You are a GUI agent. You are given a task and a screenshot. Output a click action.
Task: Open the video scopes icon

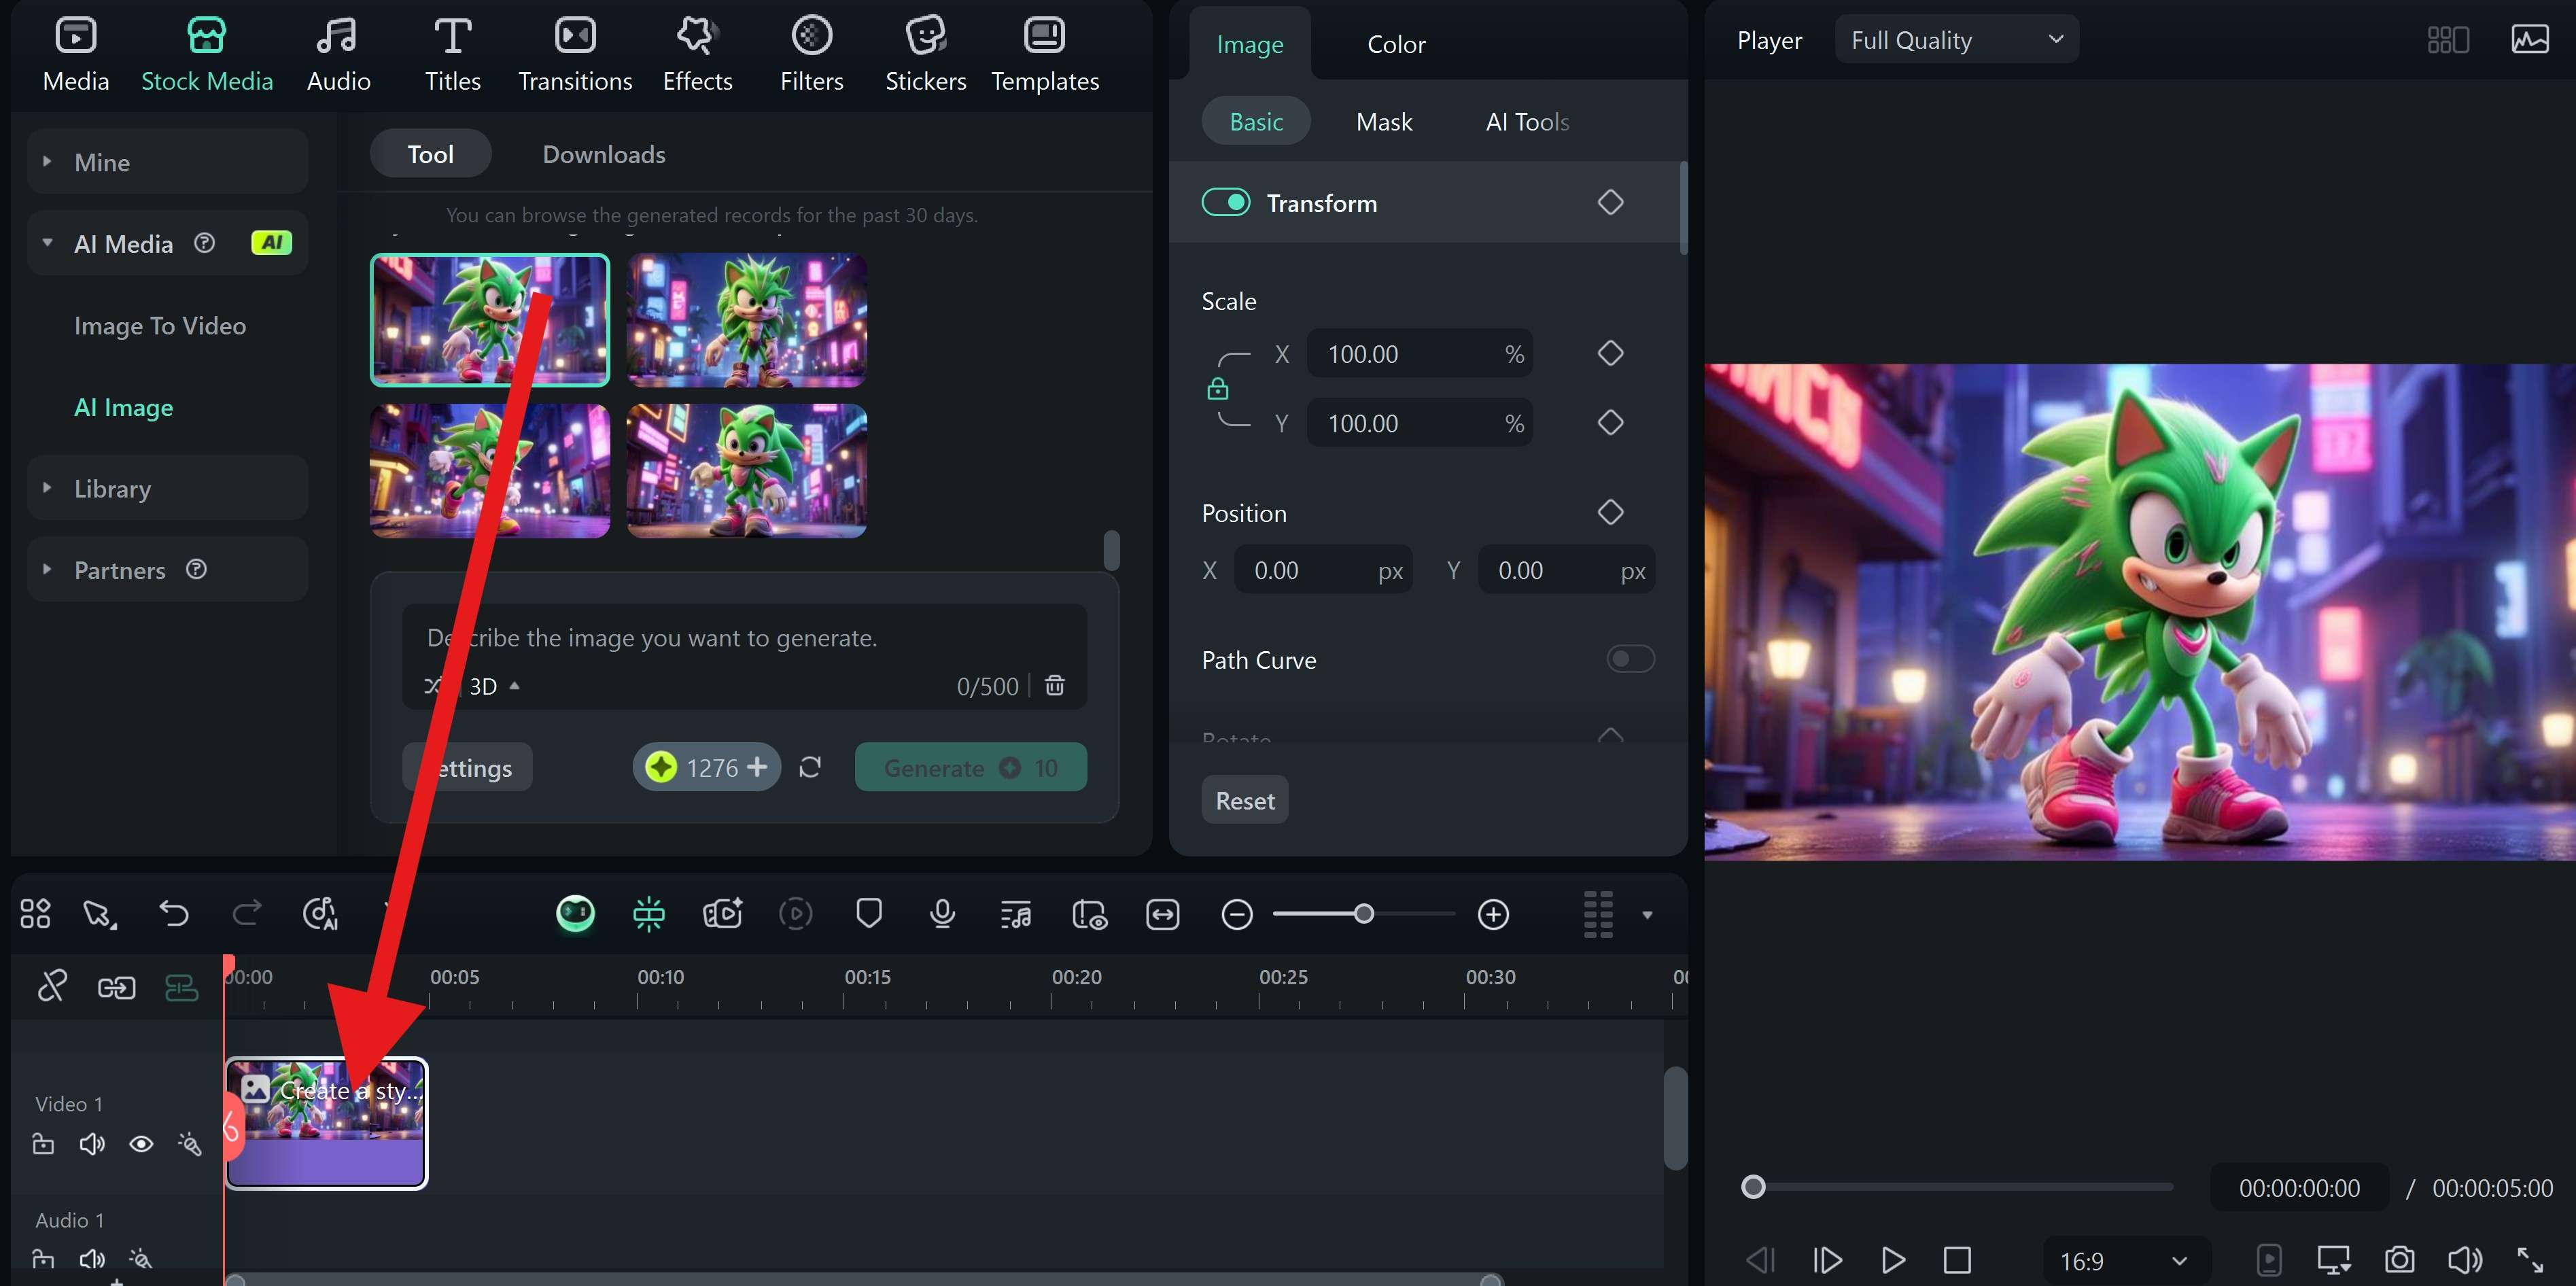tap(2529, 40)
